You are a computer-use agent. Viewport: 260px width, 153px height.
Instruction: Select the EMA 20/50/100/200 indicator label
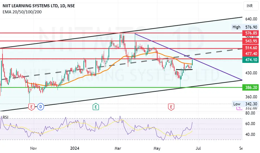[x=22, y=12]
